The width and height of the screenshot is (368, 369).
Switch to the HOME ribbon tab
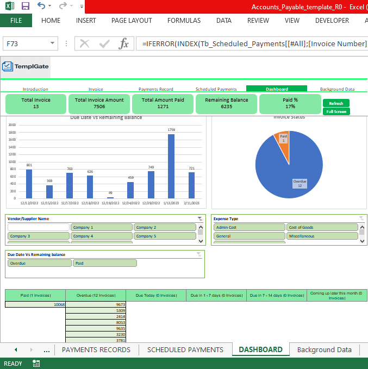pos(51,21)
